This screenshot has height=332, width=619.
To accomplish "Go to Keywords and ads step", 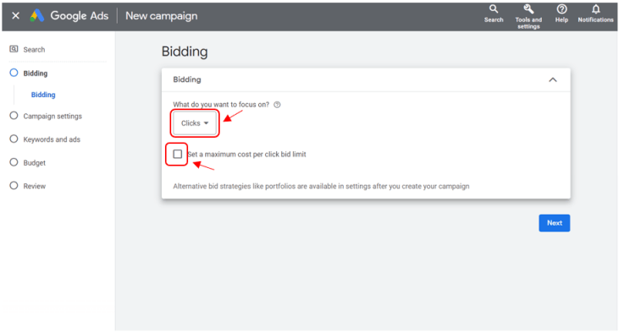I will (52, 139).
